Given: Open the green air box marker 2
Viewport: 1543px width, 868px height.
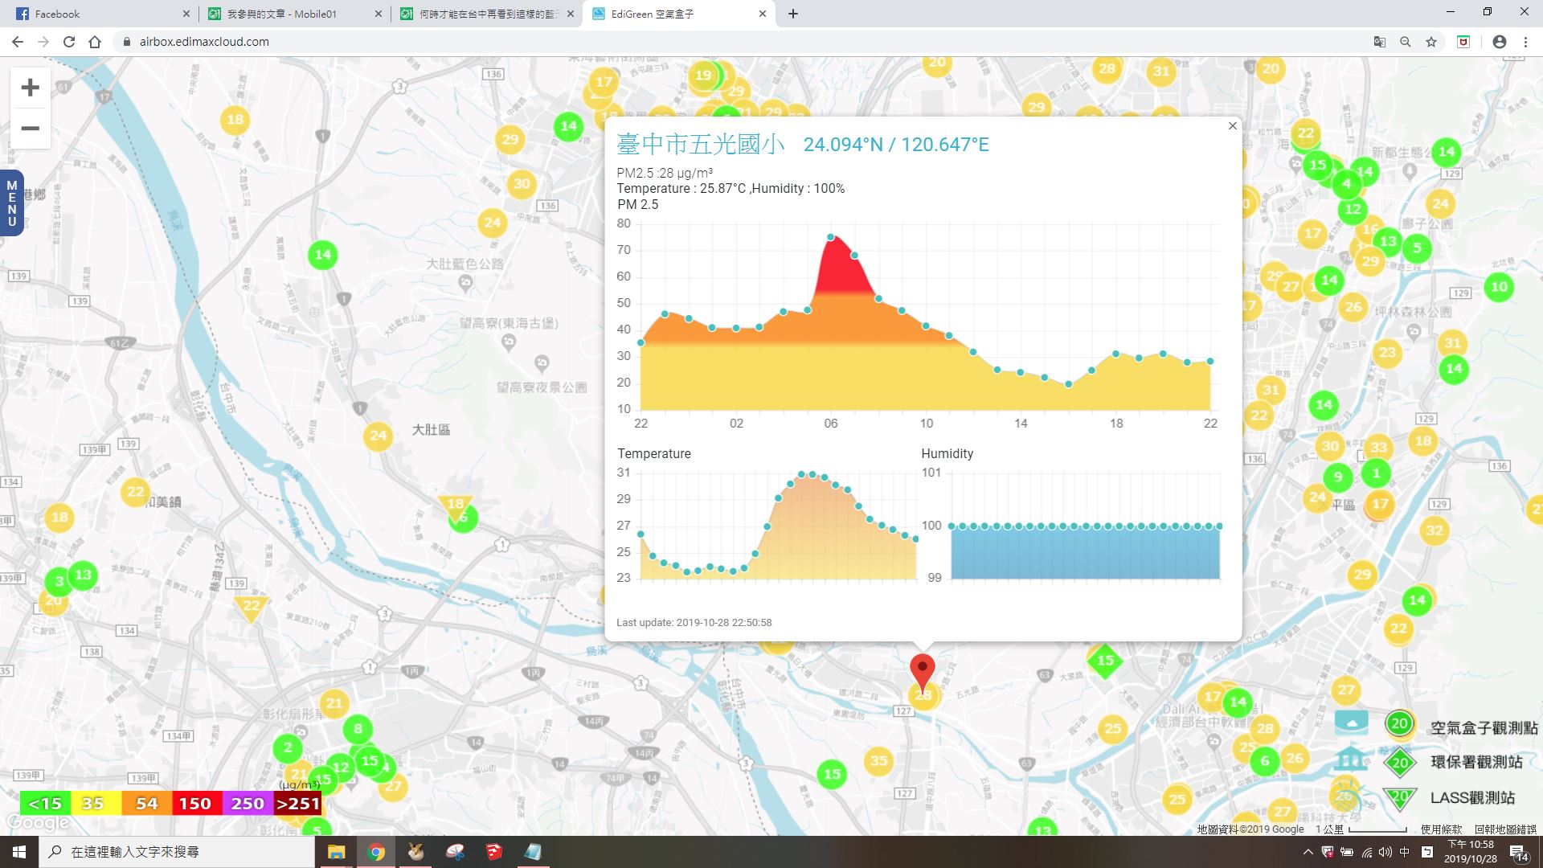Looking at the screenshot, I should click(x=288, y=748).
